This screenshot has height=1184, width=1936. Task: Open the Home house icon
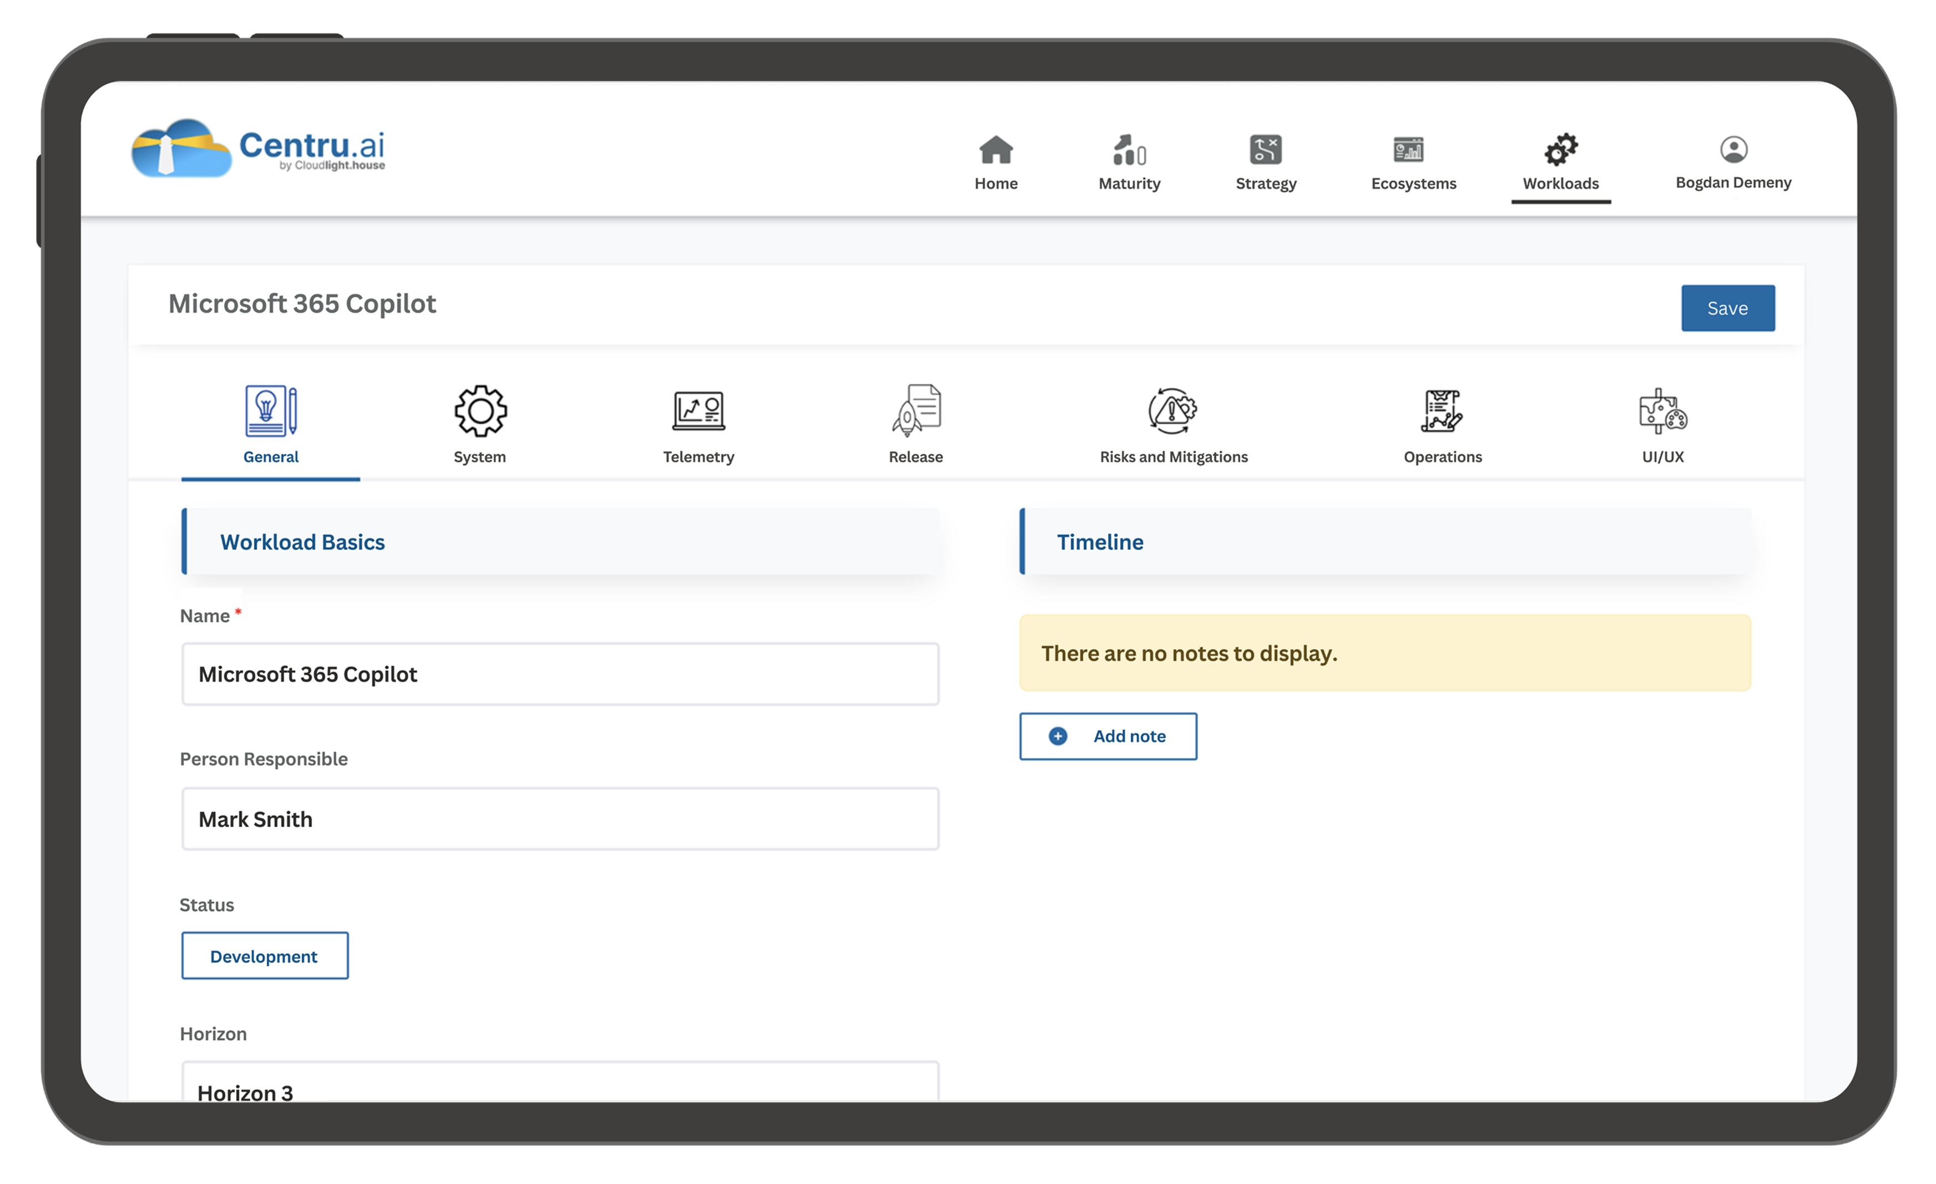pyautogui.click(x=995, y=149)
